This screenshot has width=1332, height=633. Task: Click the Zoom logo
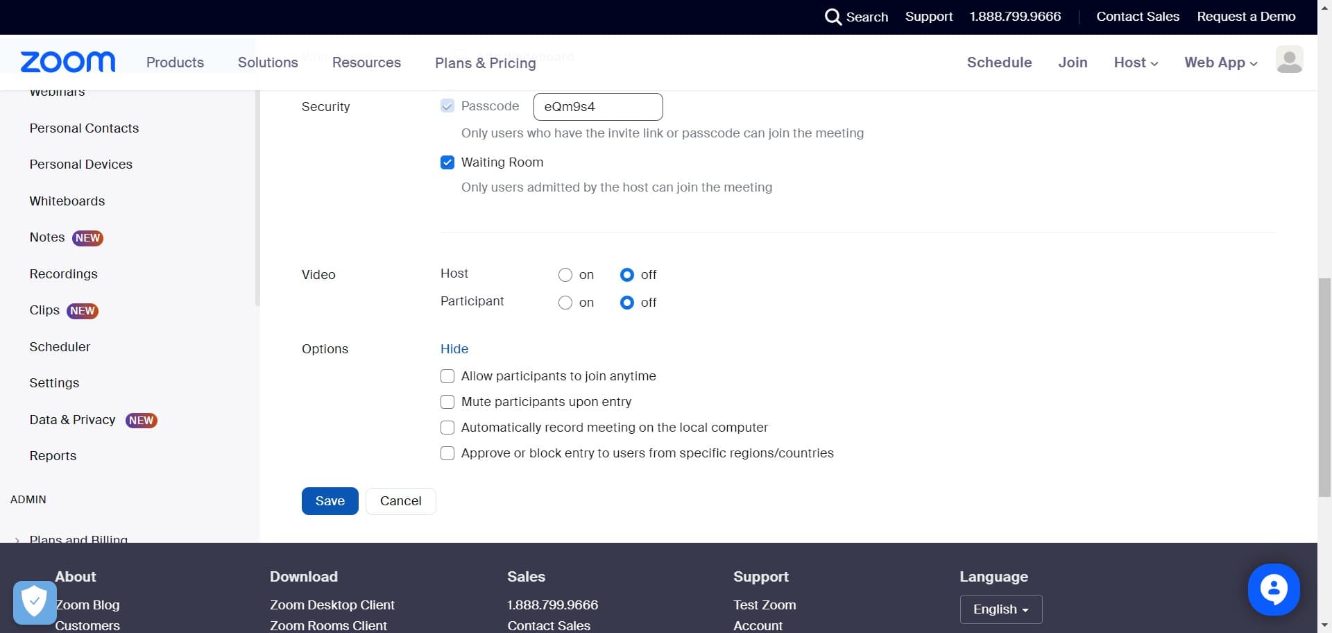[x=68, y=62]
